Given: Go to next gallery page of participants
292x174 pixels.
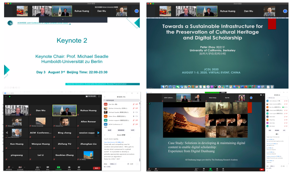Looking at the screenshot, I should coord(98,133).
